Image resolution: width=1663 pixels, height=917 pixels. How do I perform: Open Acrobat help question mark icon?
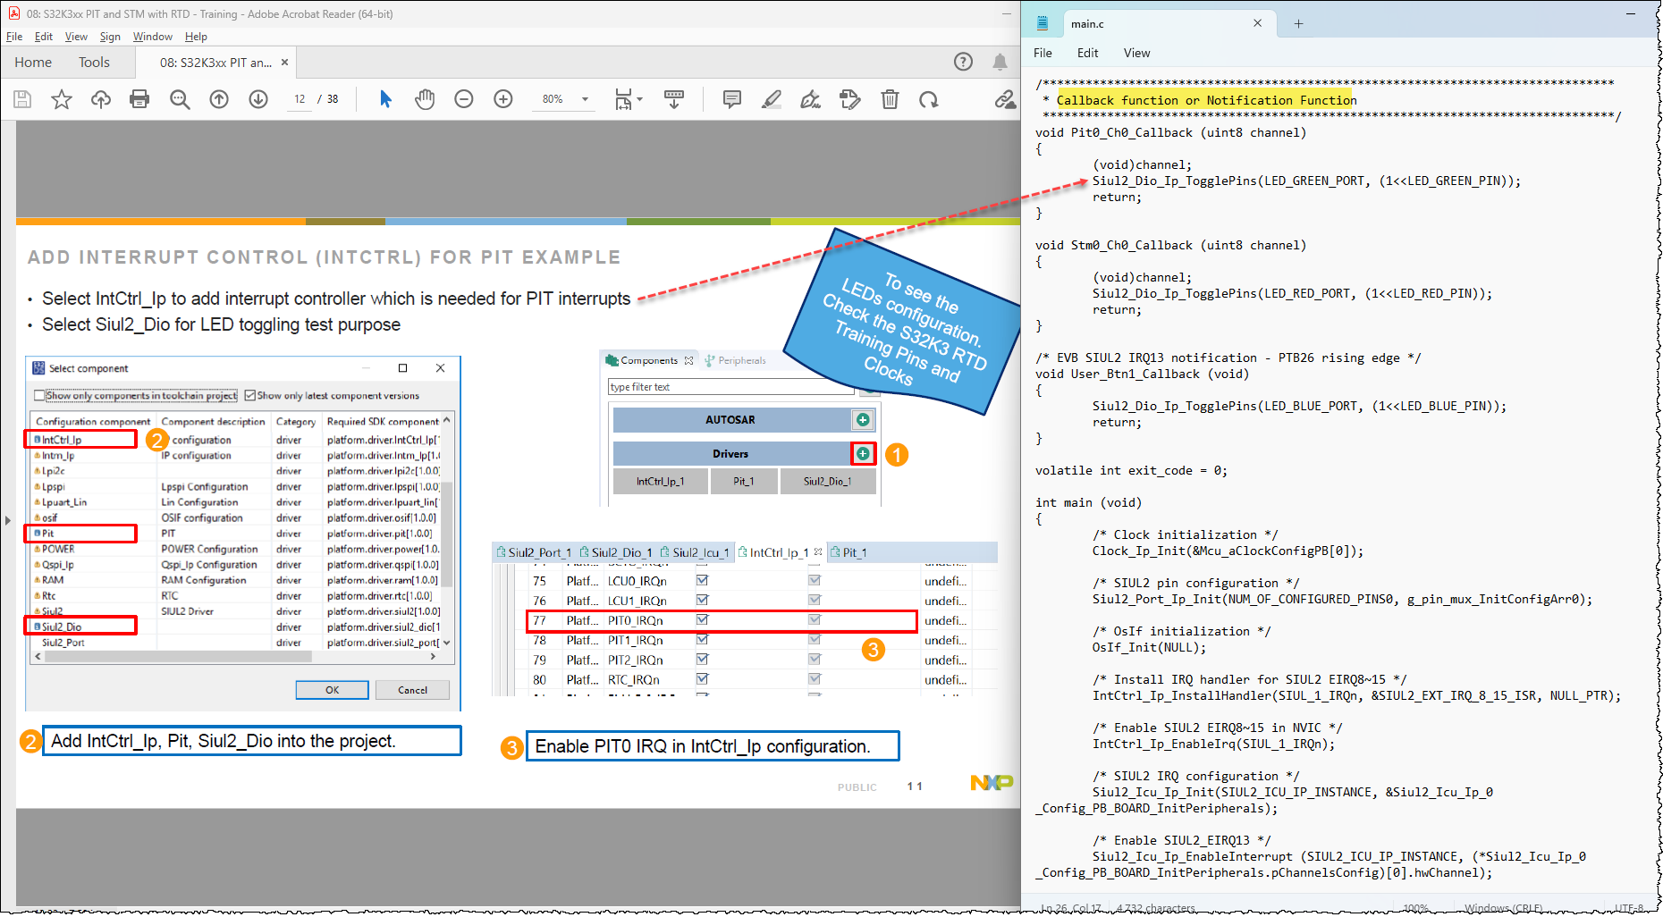click(x=963, y=62)
